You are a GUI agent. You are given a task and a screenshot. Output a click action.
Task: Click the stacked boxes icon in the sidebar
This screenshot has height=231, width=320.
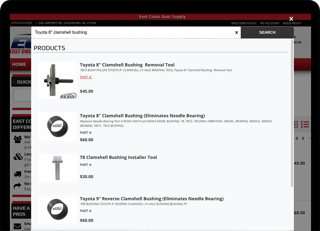pos(18,157)
